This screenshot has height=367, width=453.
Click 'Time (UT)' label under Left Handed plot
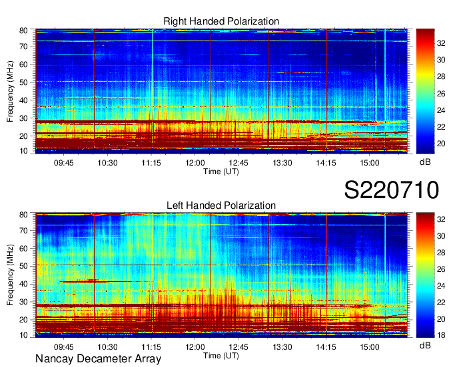221,356
